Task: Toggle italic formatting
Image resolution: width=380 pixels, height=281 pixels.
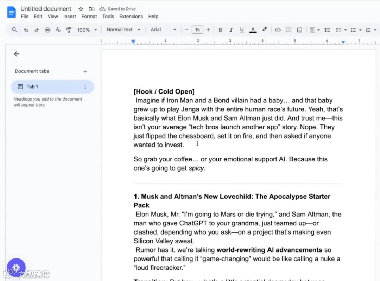Action: click(231, 30)
